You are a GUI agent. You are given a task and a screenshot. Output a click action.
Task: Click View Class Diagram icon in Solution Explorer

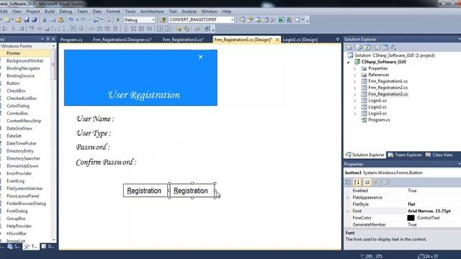[x=393, y=47]
